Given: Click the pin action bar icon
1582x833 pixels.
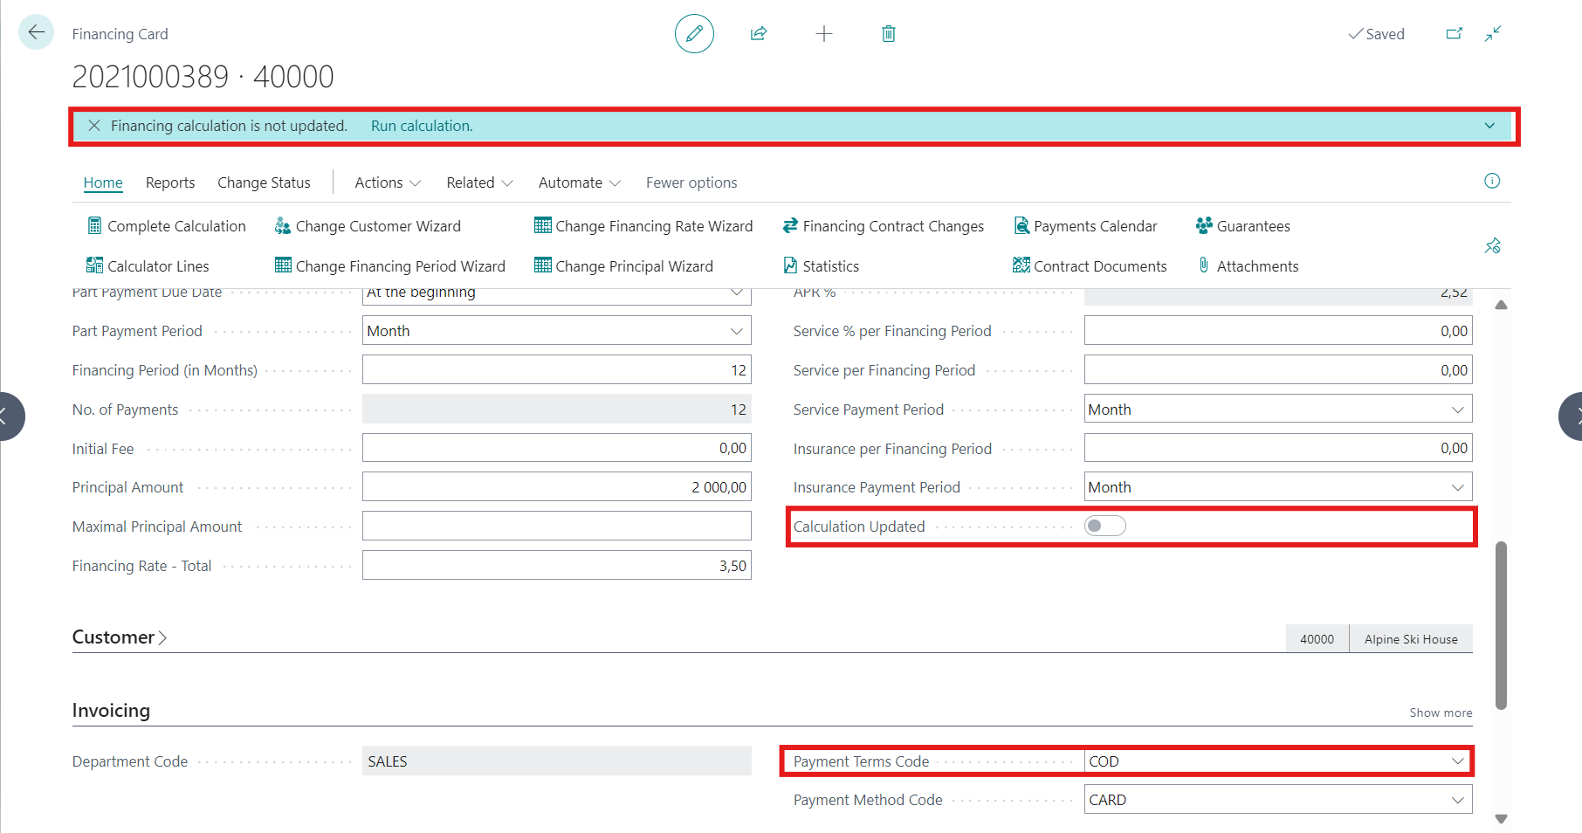Looking at the screenshot, I should pos(1492,246).
